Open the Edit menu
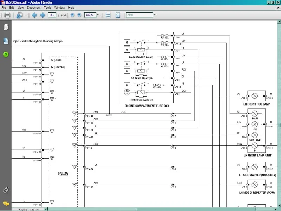 tap(12, 8)
